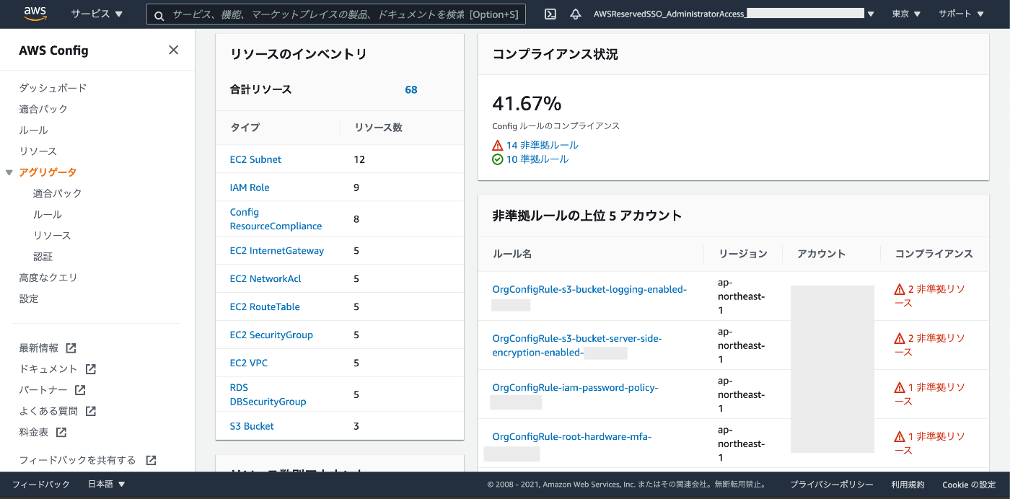
Task: Open EC2 SecurityGroup type link
Action: 271,335
